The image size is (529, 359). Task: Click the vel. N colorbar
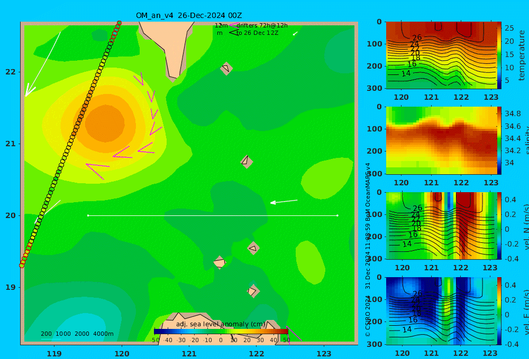499,225
